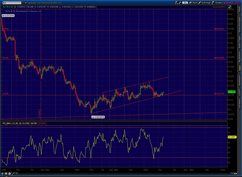Select the zoom/pan cursor tool
Screen dimensions: 242x177
[6, 174]
